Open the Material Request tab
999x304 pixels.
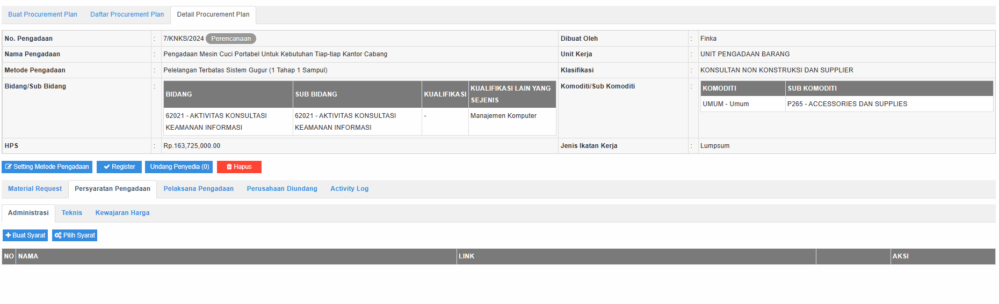[35, 189]
